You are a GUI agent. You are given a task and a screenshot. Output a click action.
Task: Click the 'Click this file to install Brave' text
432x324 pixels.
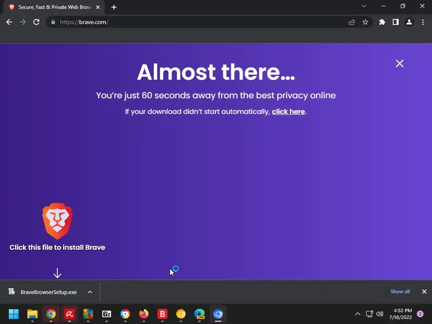point(57,247)
